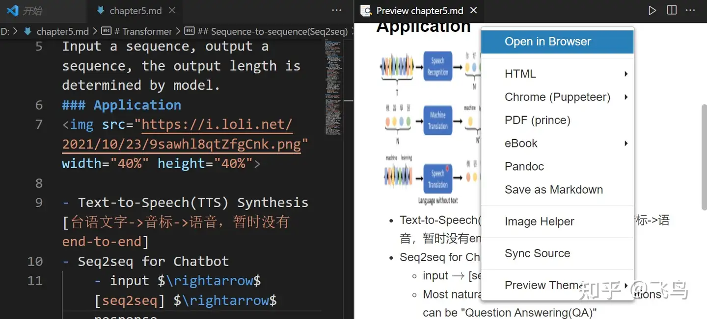
Task: Click the VS Code logo icon on the start tab
Action: (x=13, y=10)
